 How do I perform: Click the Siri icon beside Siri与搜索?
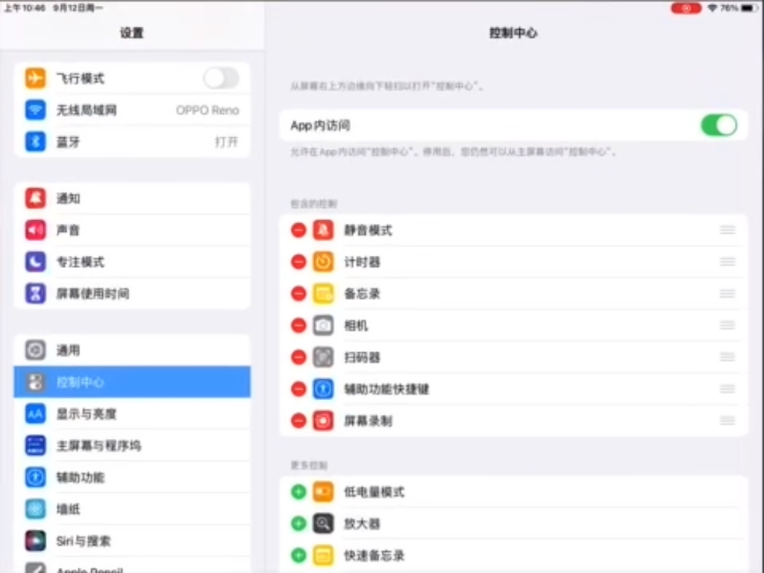35,540
